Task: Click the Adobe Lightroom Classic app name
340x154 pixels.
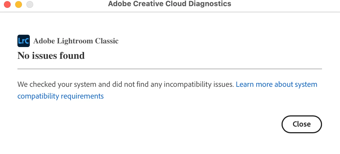Action: [x=76, y=41]
